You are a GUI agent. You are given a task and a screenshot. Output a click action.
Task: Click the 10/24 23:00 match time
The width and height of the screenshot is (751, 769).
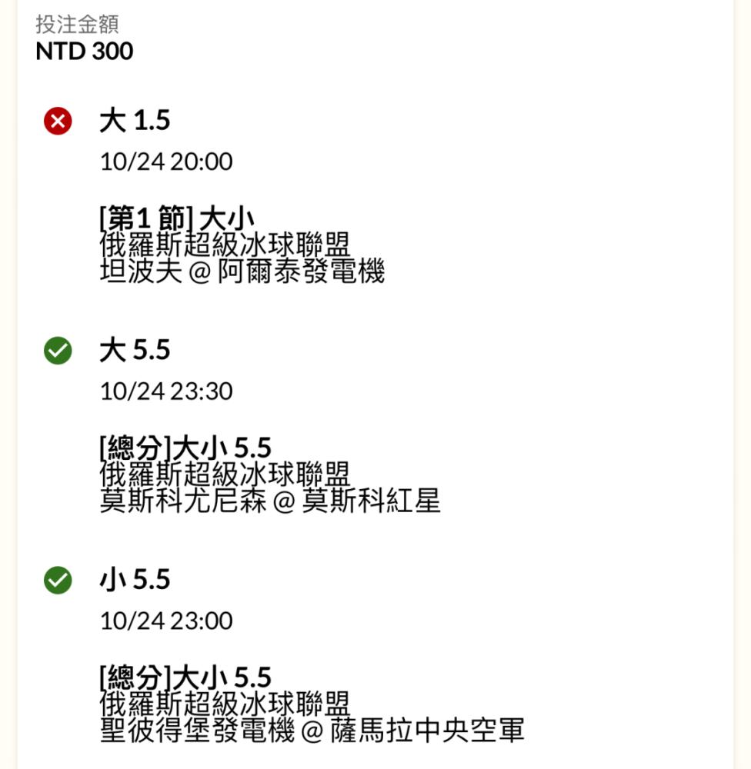tap(166, 621)
